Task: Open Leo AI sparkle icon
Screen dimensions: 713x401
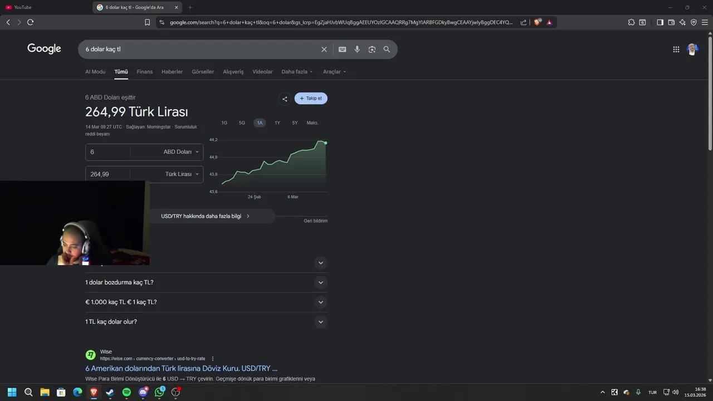Action: click(x=682, y=22)
